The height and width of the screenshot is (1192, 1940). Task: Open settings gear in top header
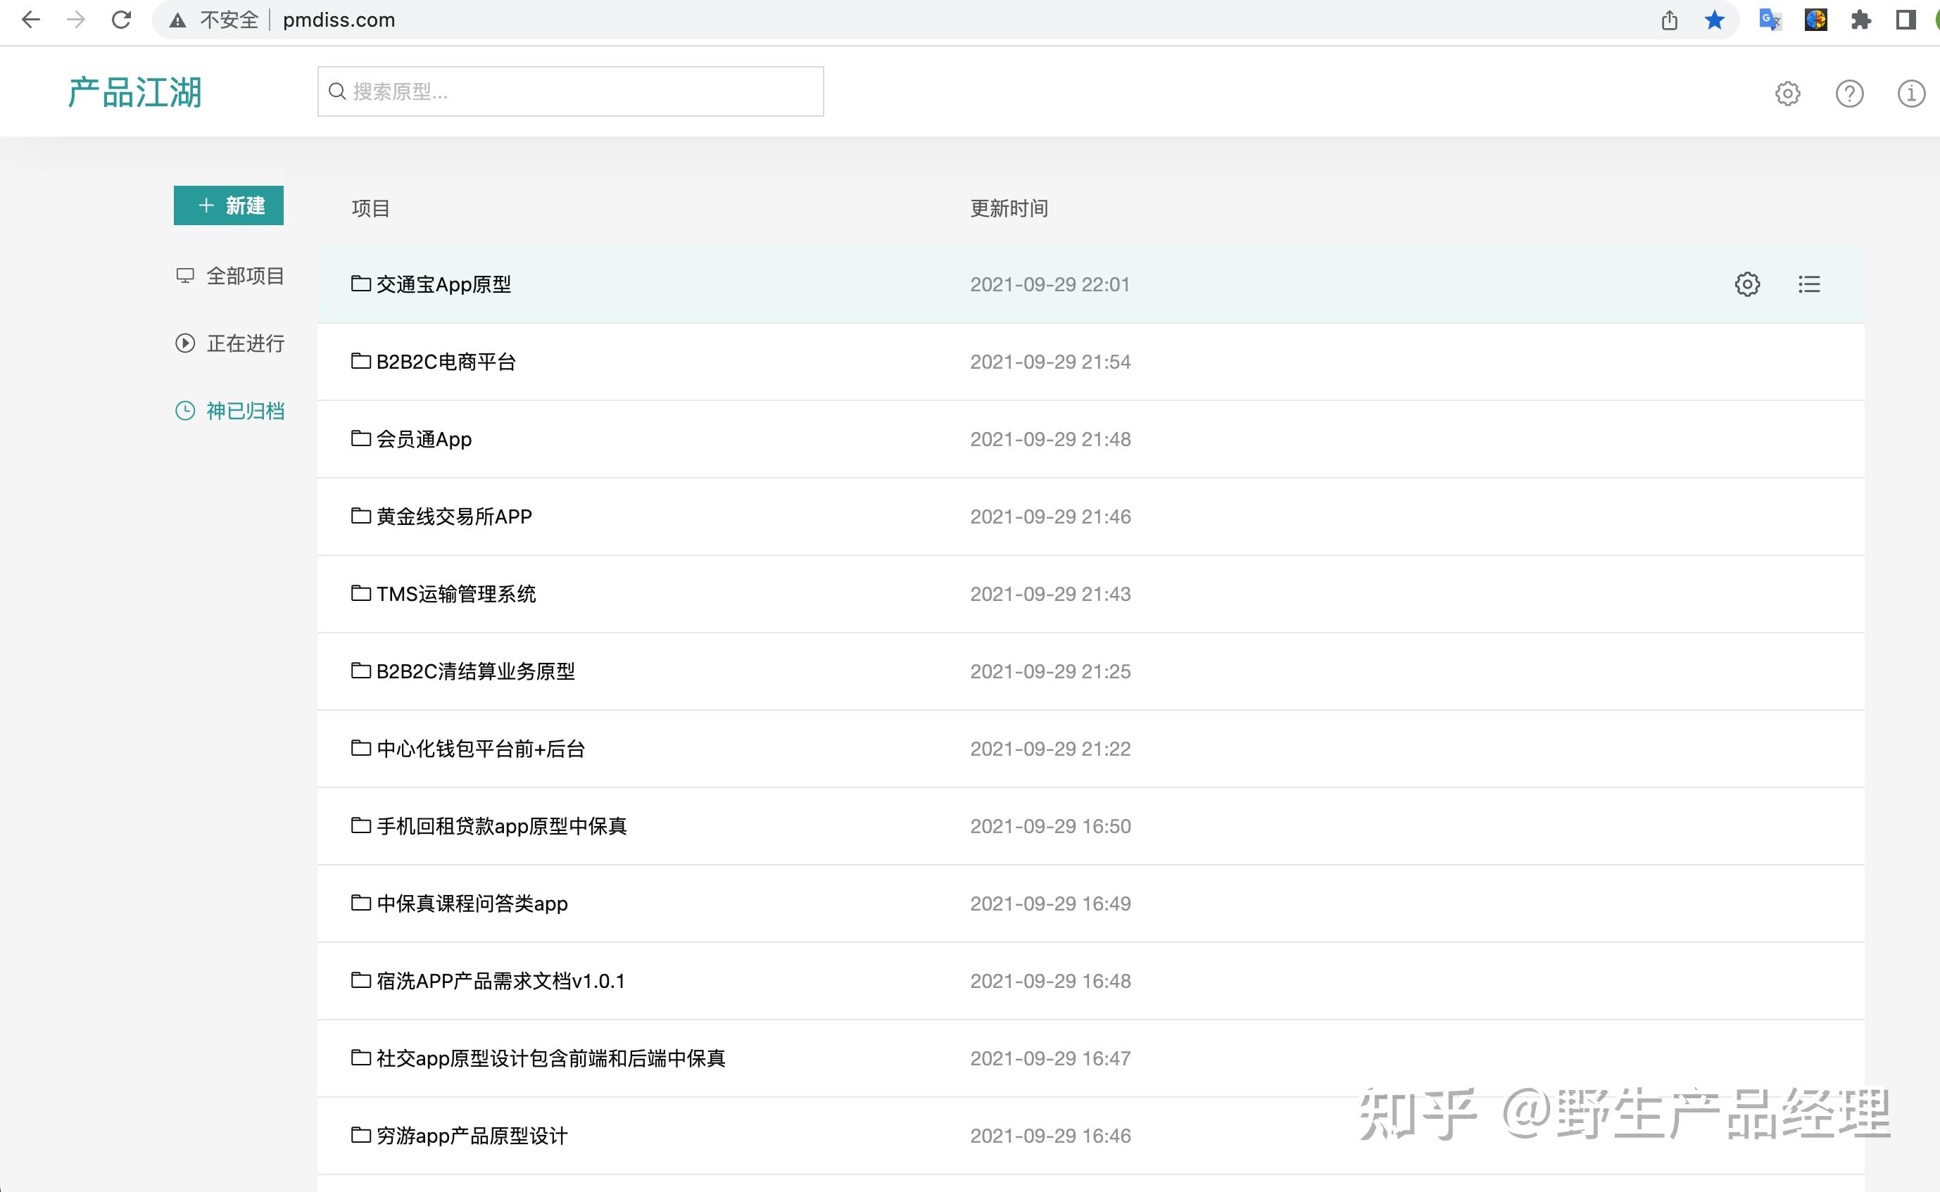pos(1787,93)
